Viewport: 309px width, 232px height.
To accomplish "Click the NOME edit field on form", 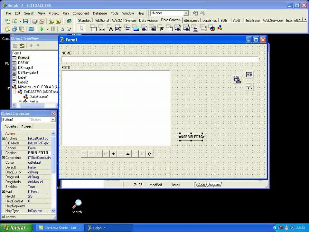I will coord(160,59).
